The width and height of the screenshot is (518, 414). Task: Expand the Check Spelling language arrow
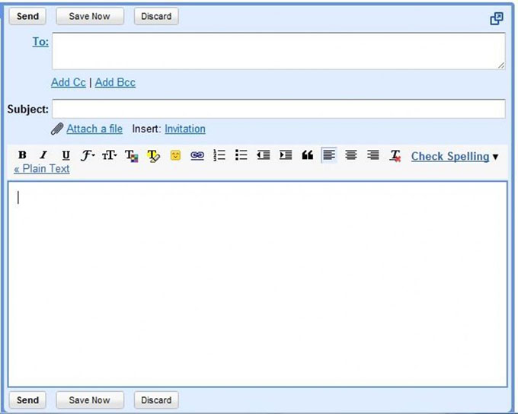(496, 157)
